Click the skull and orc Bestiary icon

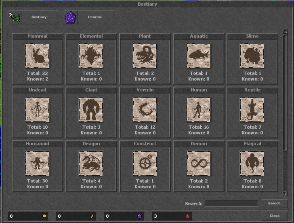pyautogui.click(x=15, y=17)
